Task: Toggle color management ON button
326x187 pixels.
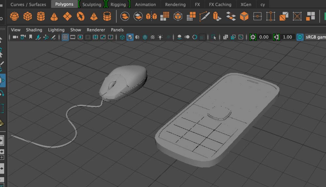Action: pyautogui.click(x=300, y=37)
